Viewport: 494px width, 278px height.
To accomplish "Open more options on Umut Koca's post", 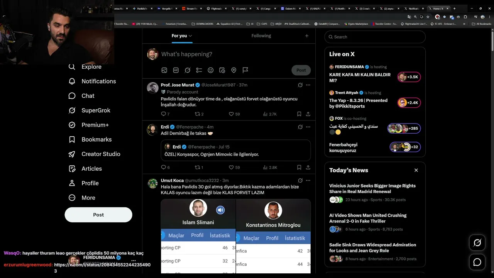I will coord(308,180).
